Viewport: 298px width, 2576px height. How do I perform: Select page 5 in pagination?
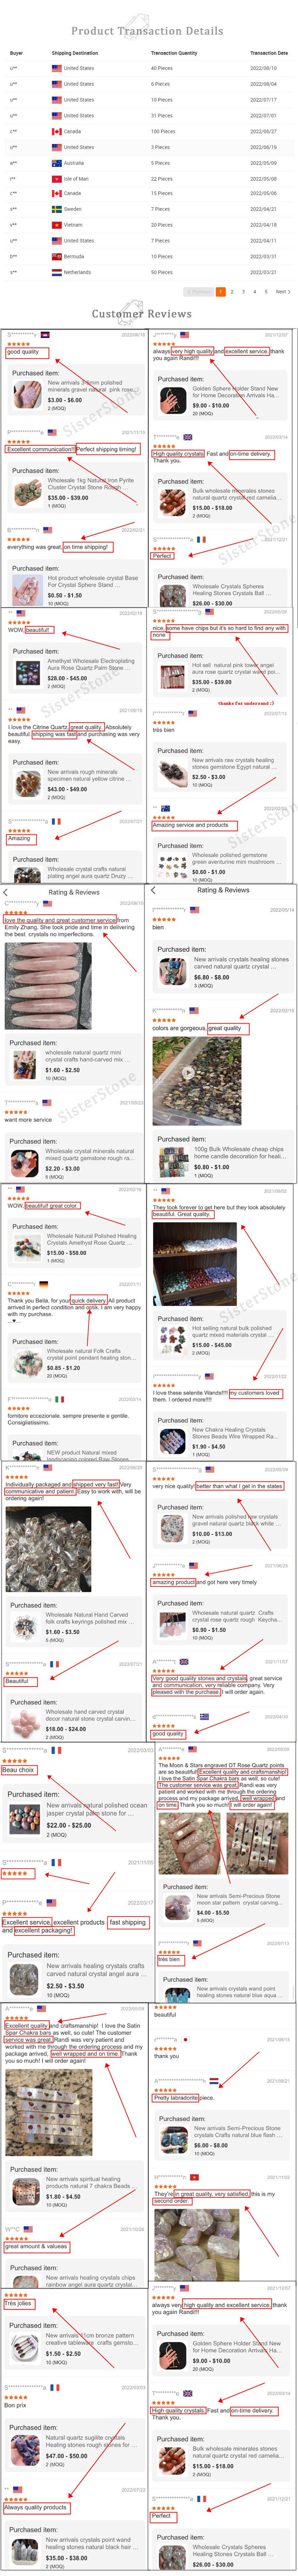266,292
